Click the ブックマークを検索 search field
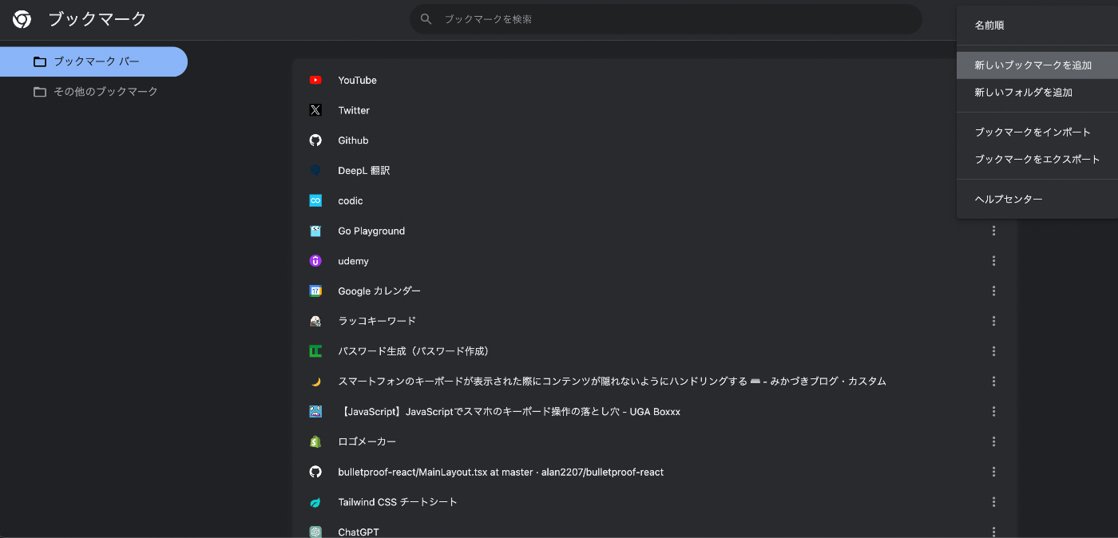 pyautogui.click(x=666, y=19)
